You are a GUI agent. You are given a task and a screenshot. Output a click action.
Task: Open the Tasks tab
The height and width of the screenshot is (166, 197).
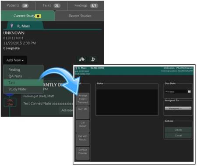point(51,6)
